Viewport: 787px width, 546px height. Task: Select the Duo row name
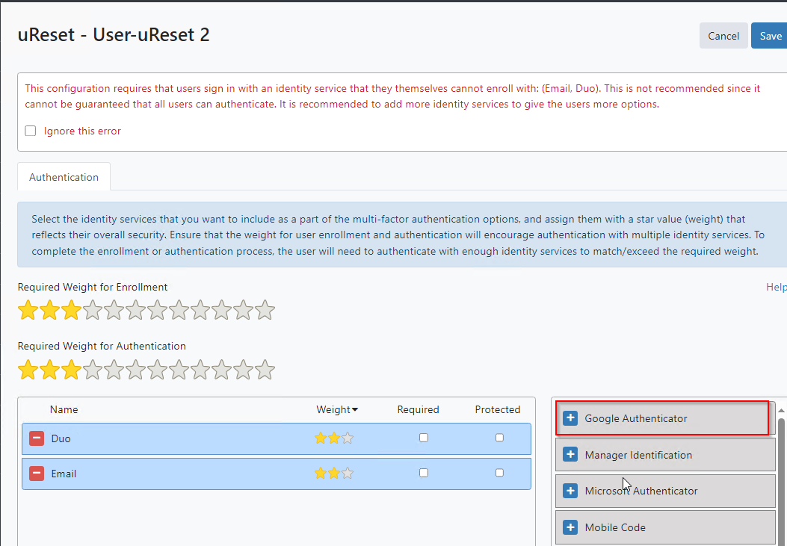(x=61, y=438)
